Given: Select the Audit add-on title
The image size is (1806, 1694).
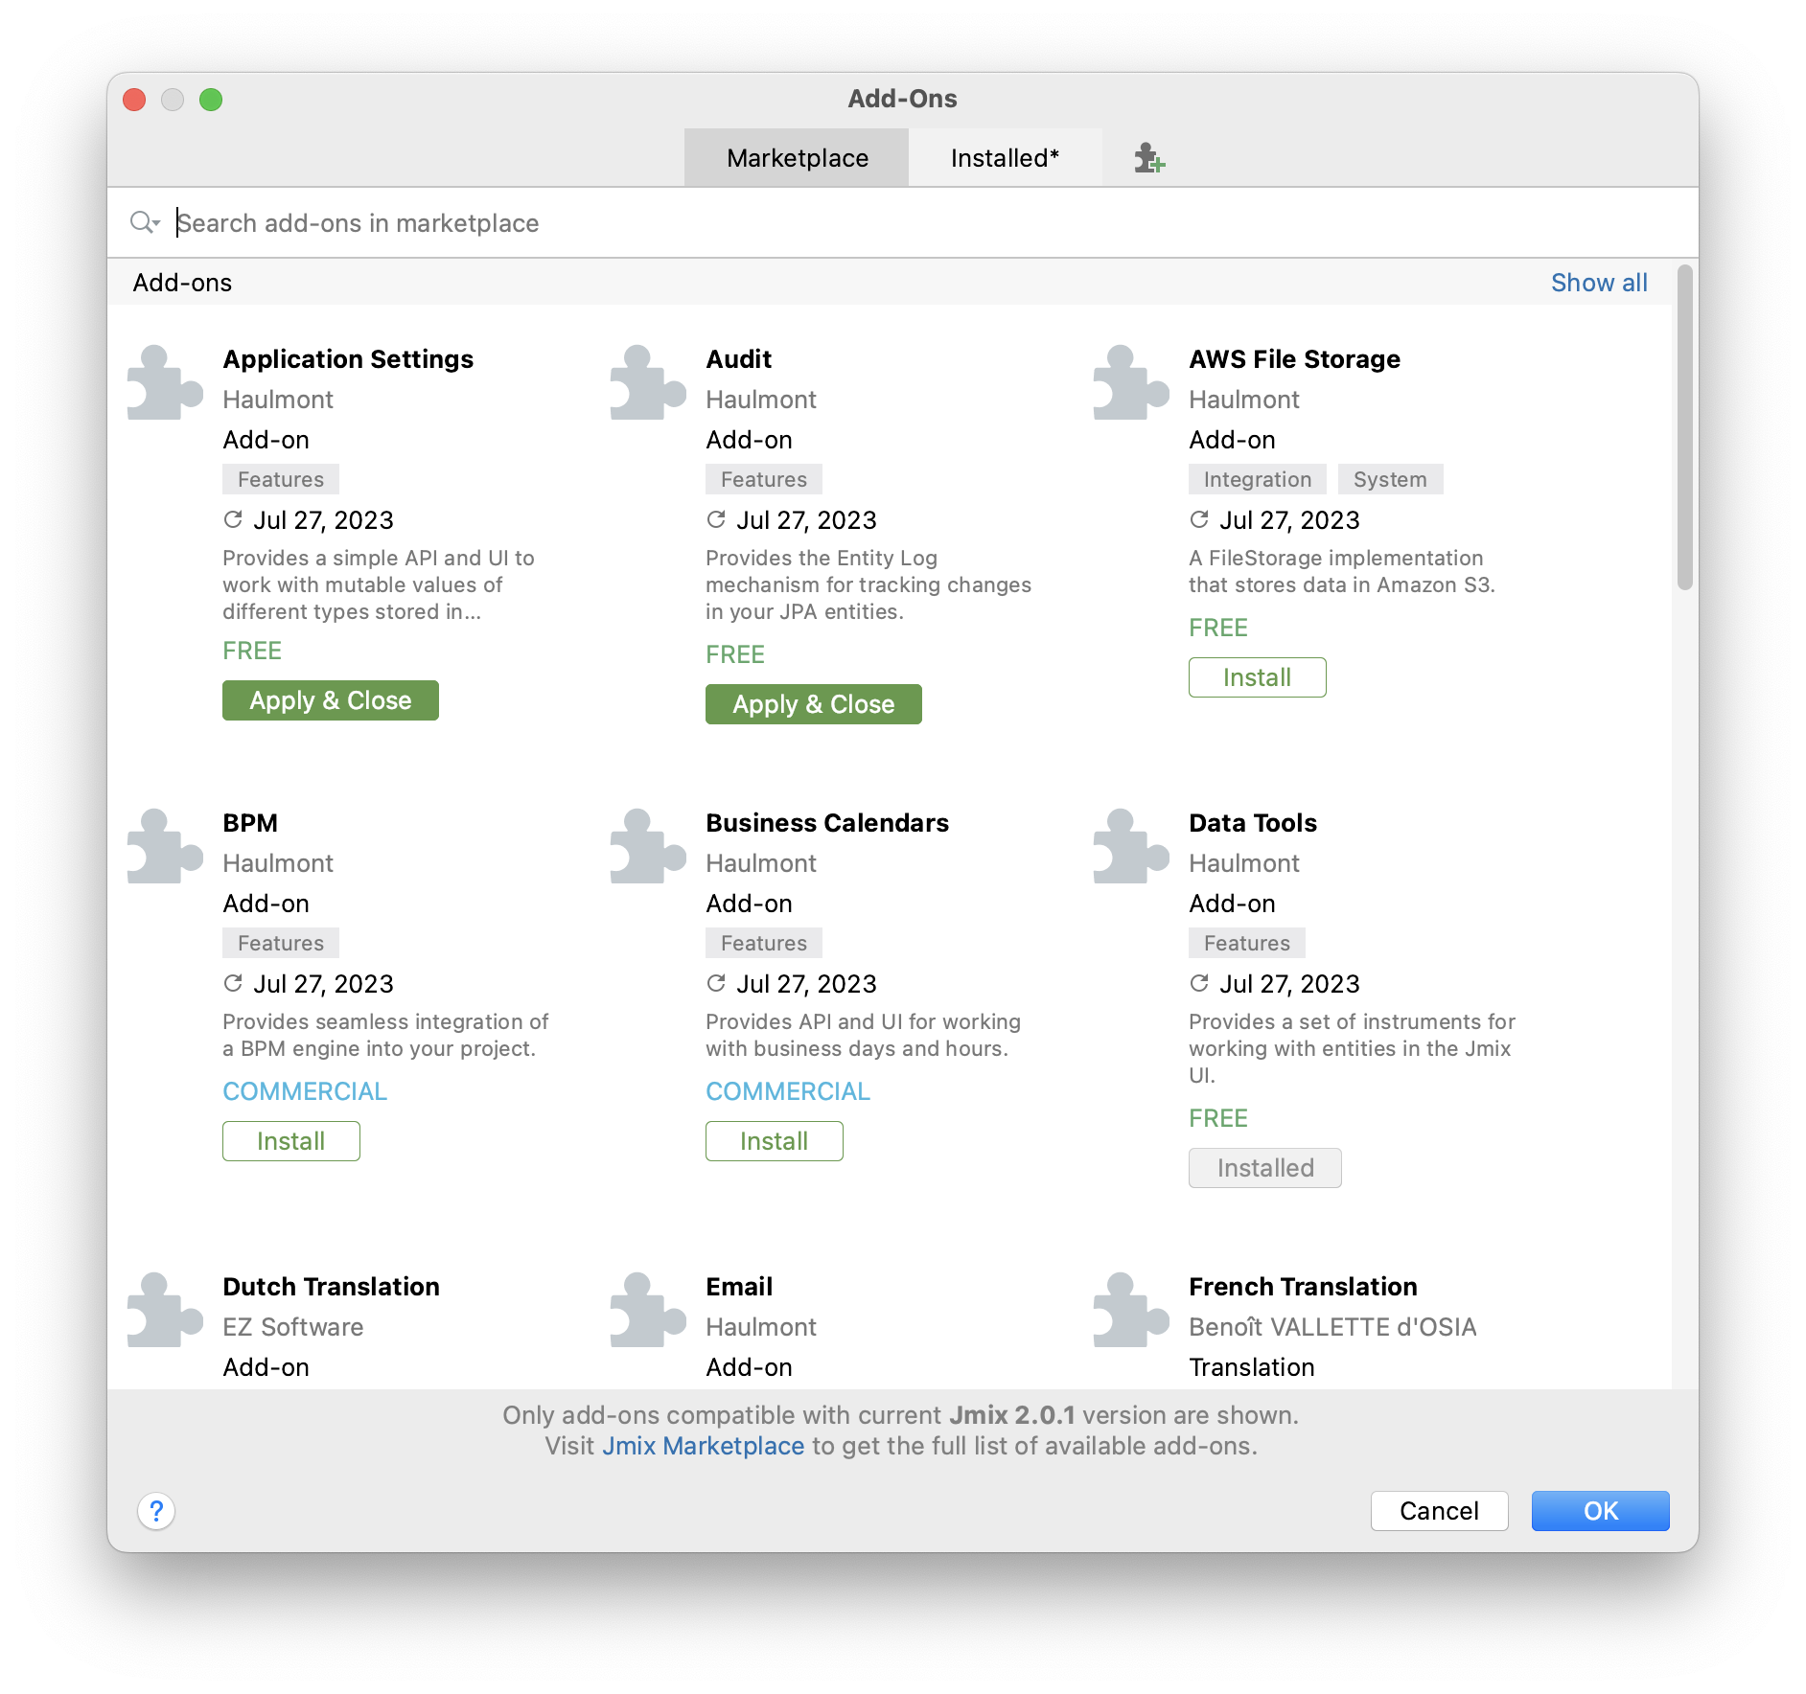Looking at the screenshot, I should [739, 359].
